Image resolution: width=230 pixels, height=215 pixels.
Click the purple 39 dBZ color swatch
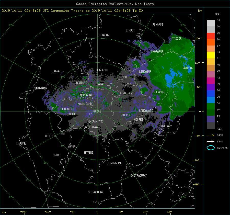(211, 87)
